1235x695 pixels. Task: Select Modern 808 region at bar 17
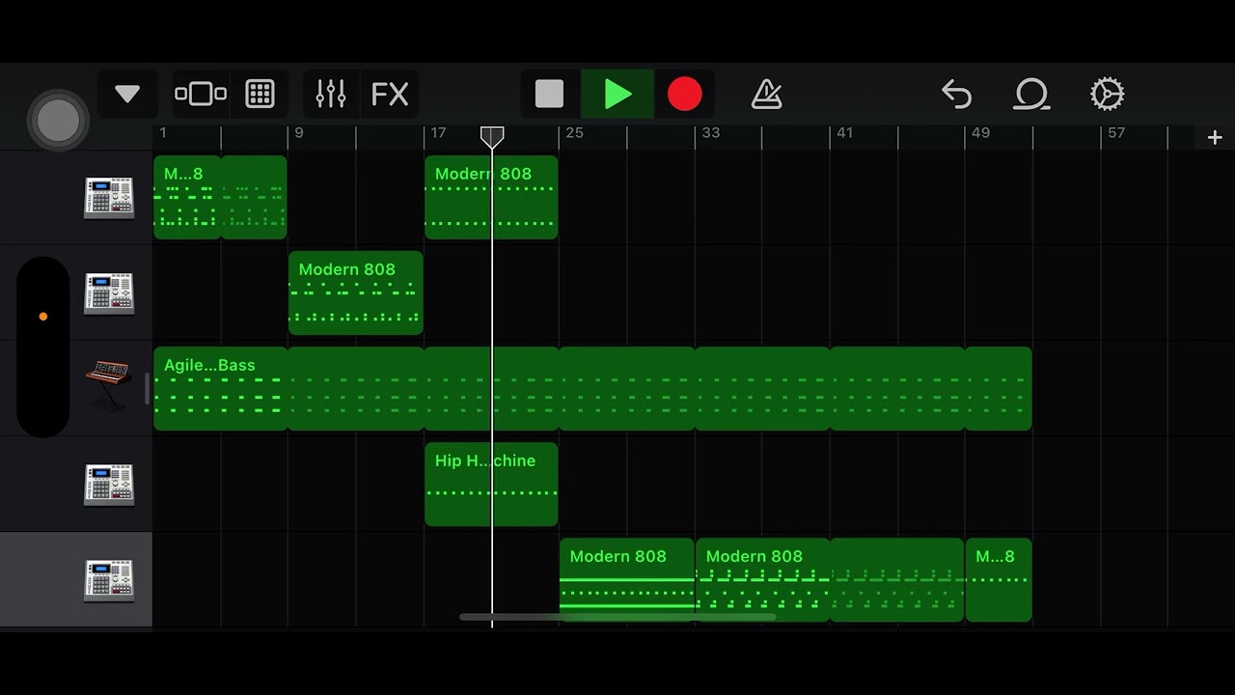[491, 197]
